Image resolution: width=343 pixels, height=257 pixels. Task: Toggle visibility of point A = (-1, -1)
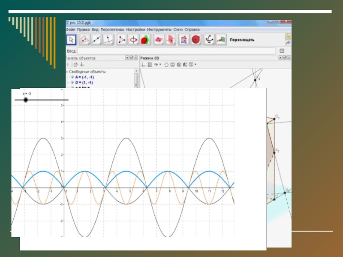pyautogui.click(x=72, y=77)
